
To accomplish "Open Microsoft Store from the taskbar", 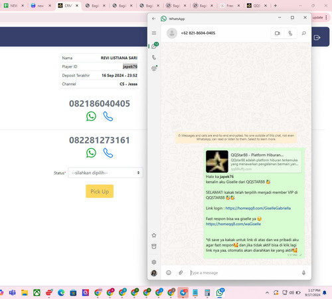I will (x=73, y=292).
